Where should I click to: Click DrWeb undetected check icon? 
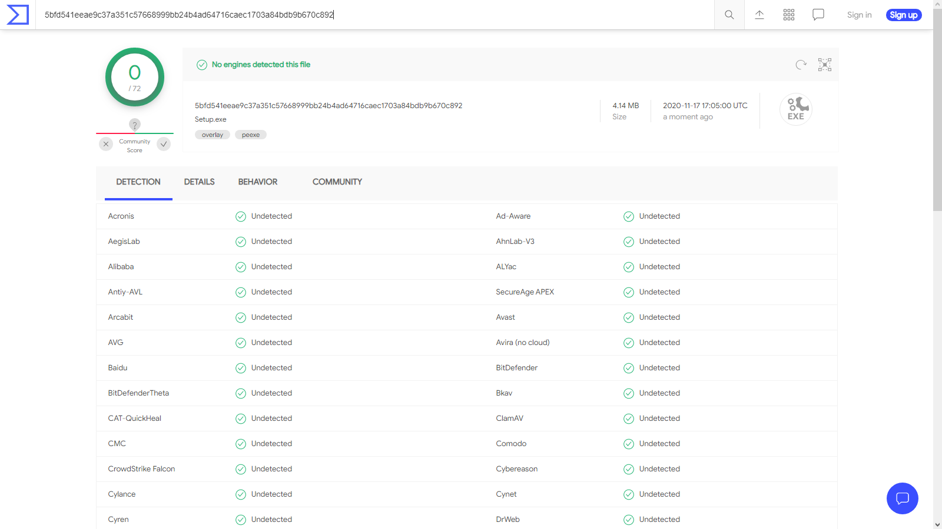(x=629, y=520)
